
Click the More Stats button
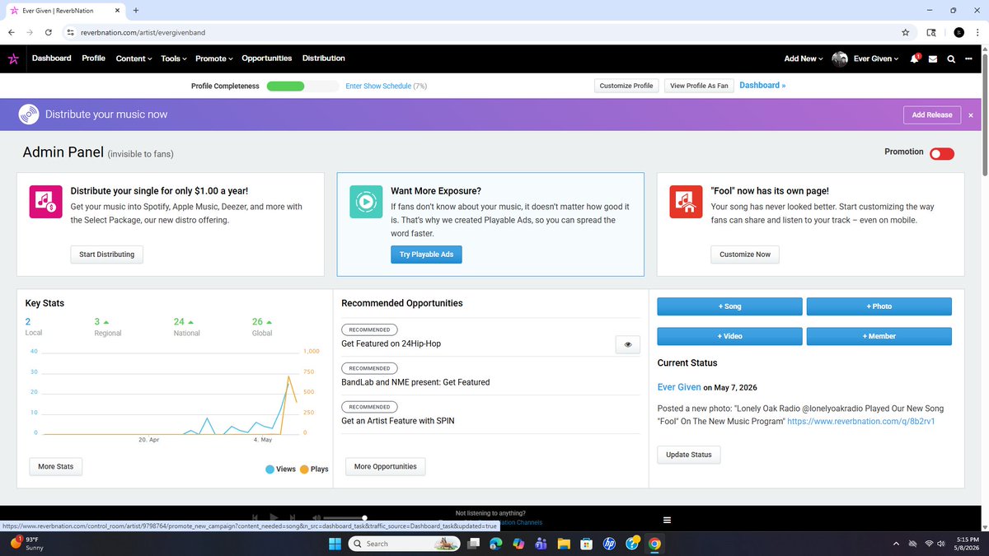(x=56, y=466)
